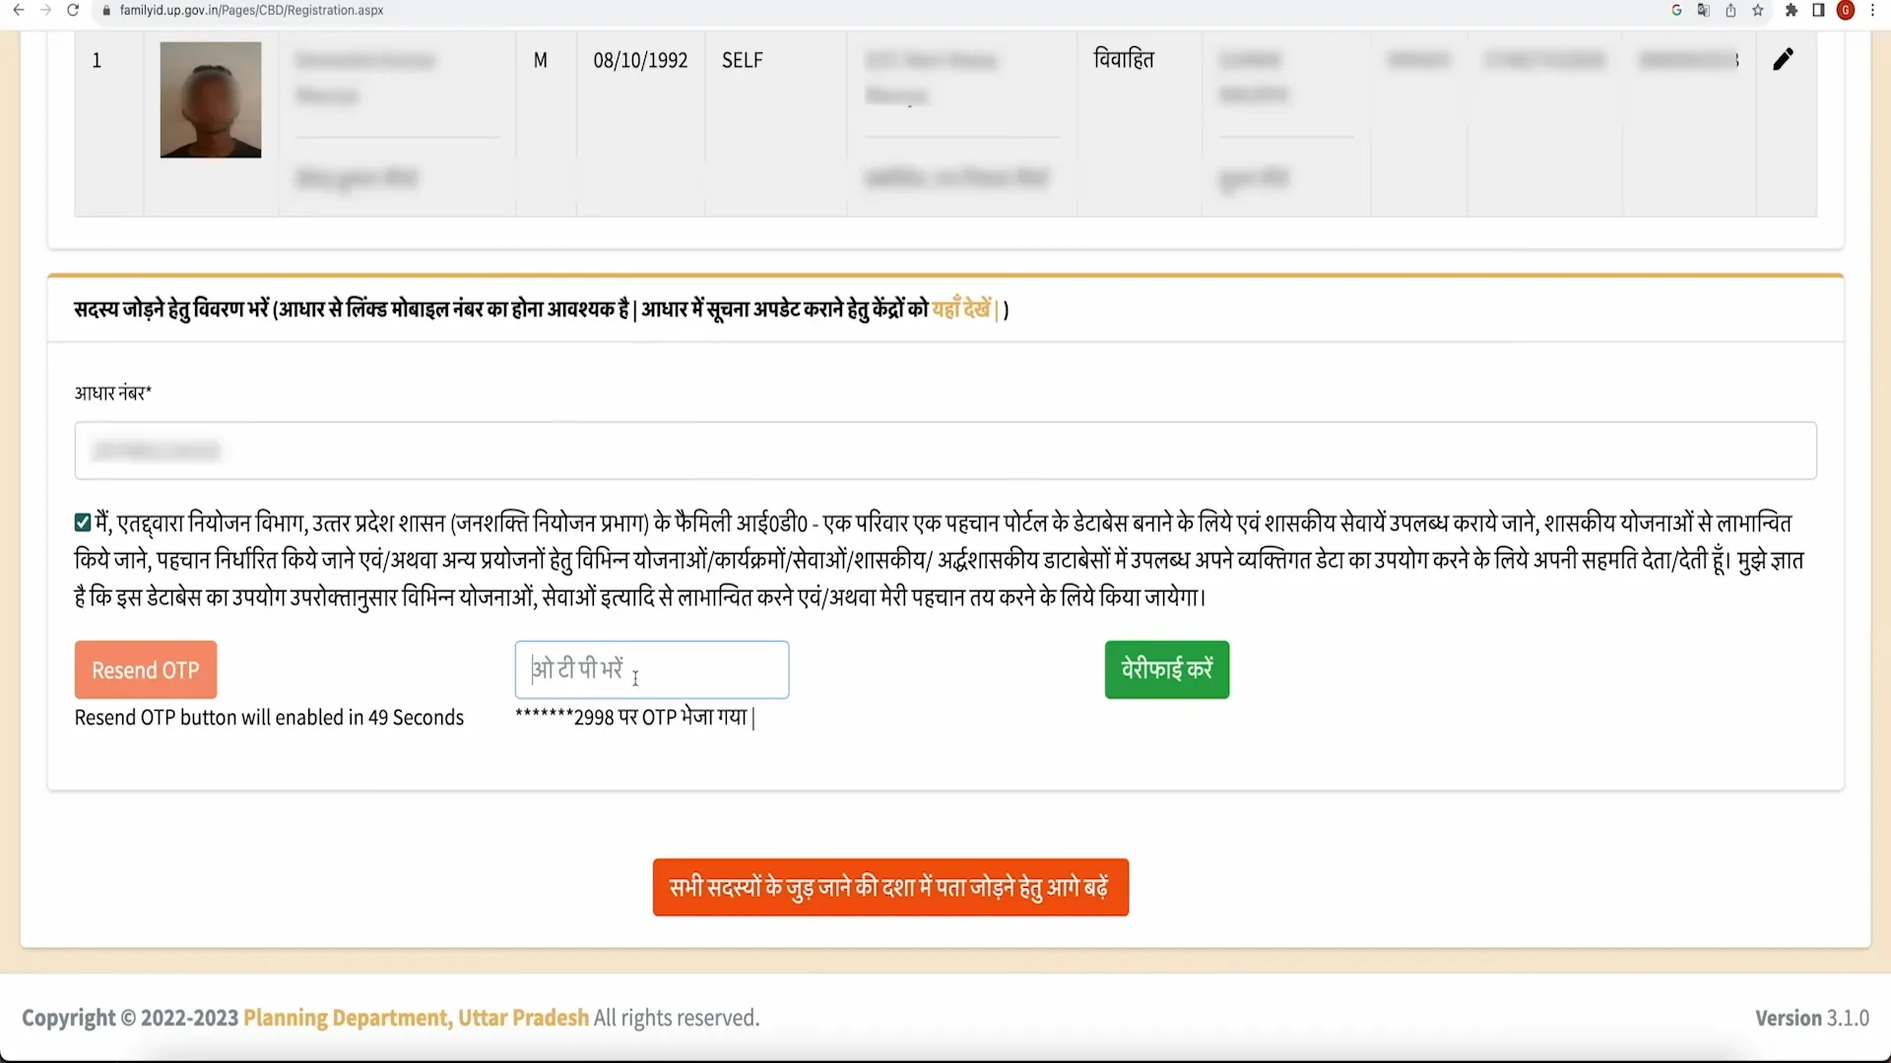The width and height of the screenshot is (1891, 1063).
Task: Bookmark this page using the star icon
Action: coord(1758,11)
